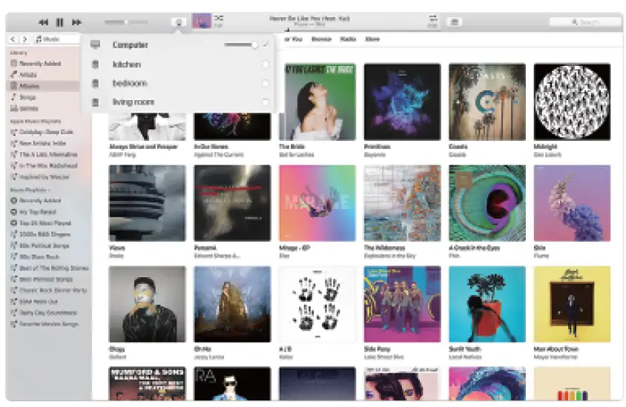Open the Sunlit Youth album cover
The width and height of the screenshot is (626, 407).
pyautogui.click(x=487, y=304)
